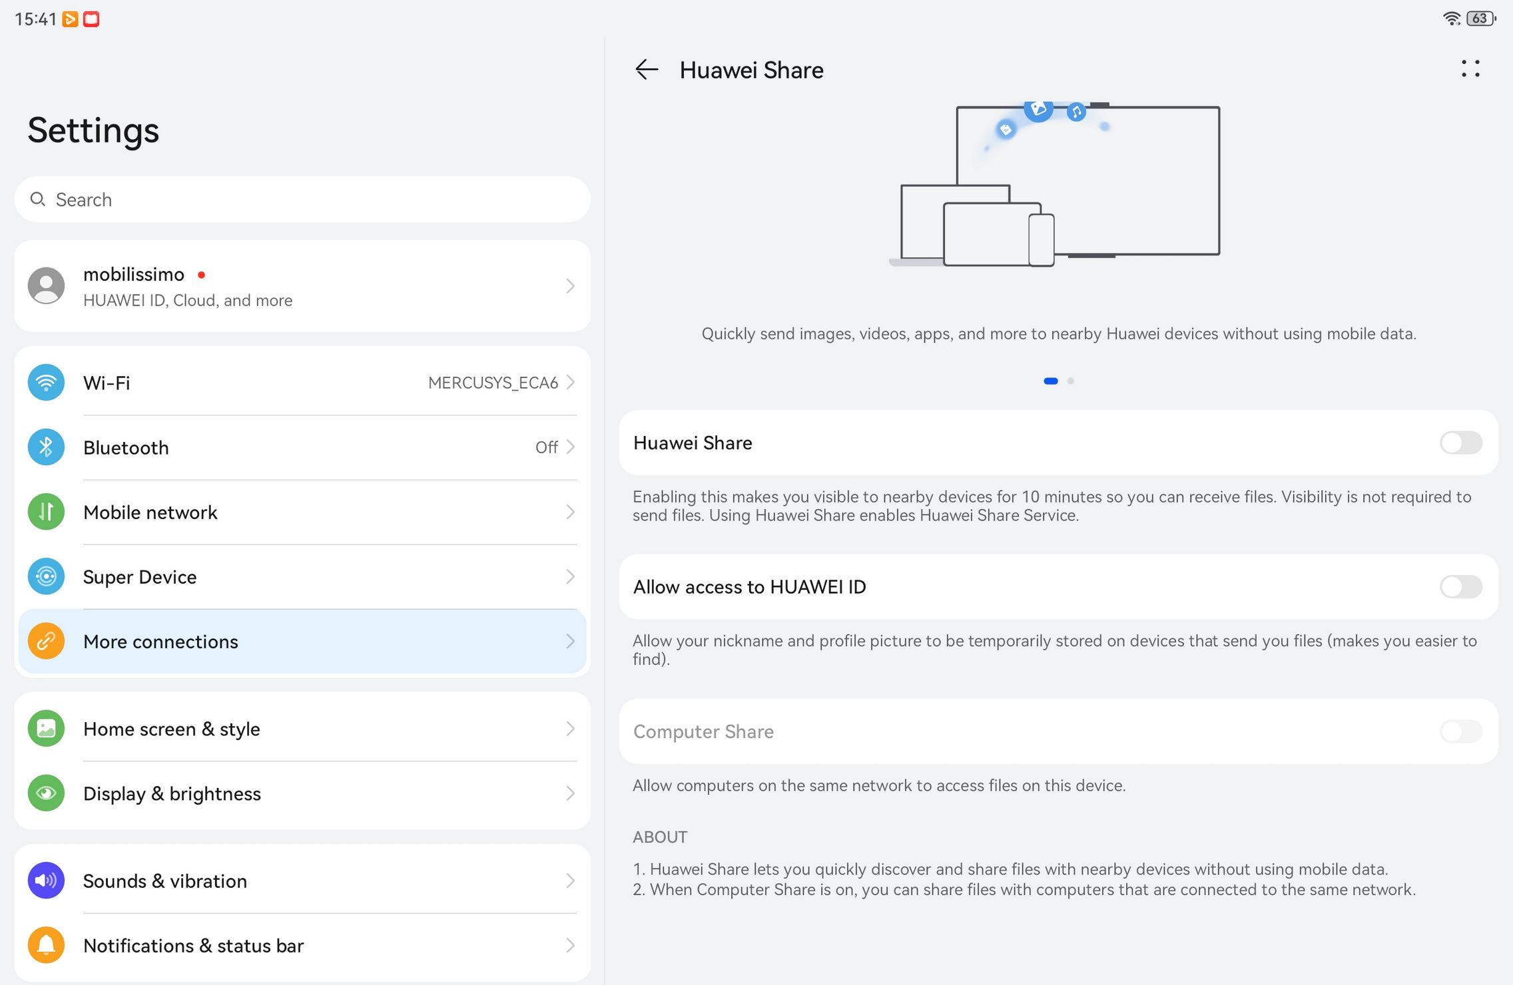Open Super Device via its chevron
This screenshot has height=985, width=1513.
point(570,576)
